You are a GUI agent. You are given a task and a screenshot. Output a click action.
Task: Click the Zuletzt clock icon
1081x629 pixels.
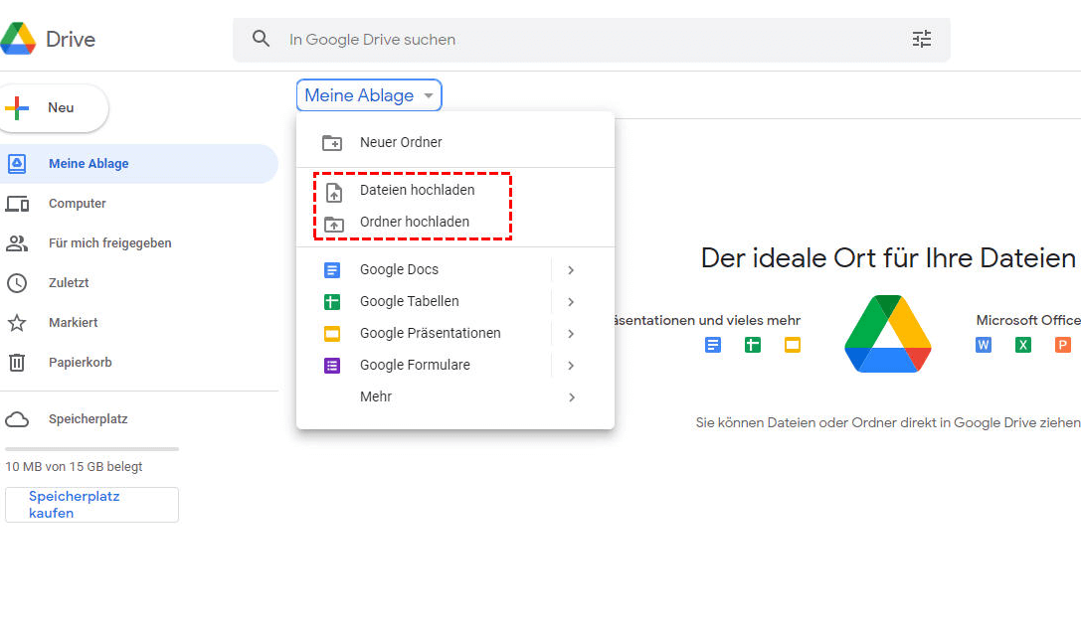tap(17, 283)
